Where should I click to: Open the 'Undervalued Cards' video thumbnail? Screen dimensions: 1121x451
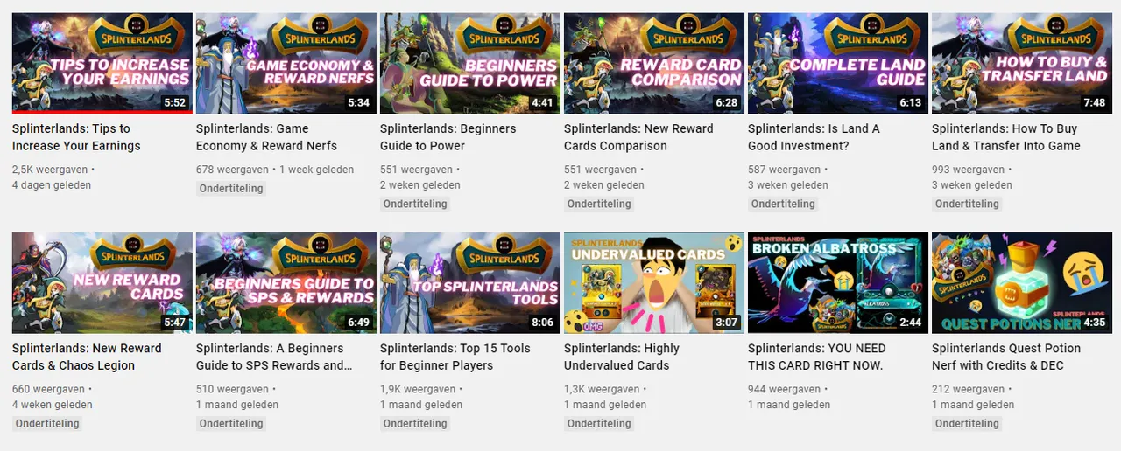pos(654,283)
